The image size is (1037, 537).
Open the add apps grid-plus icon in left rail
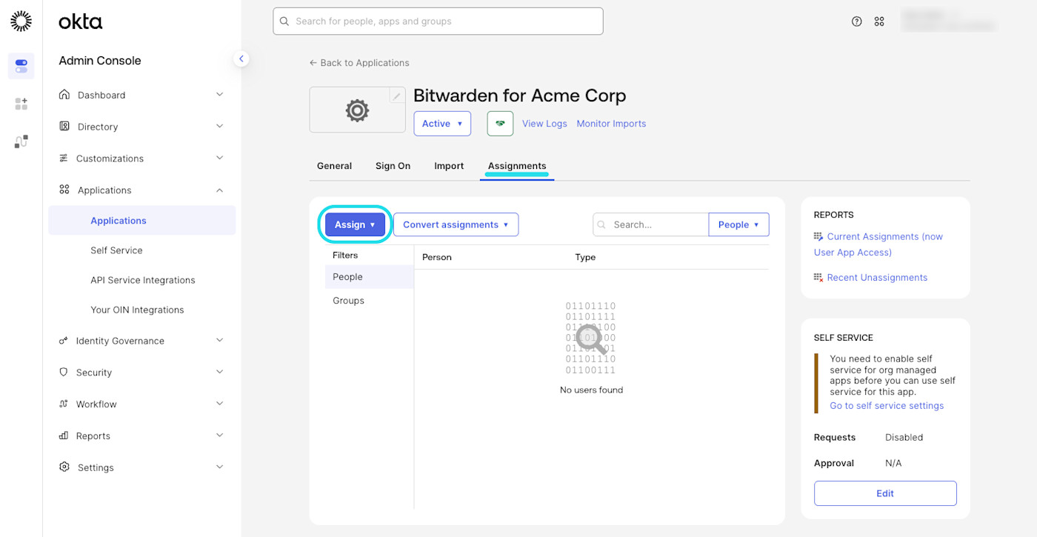click(21, 104)
